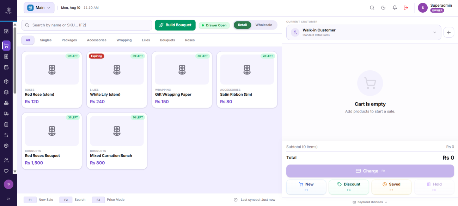Click the F1 New Sale shortcut
Screen dimensions: 458x206
pyautogui.click(x=38, y=200)
